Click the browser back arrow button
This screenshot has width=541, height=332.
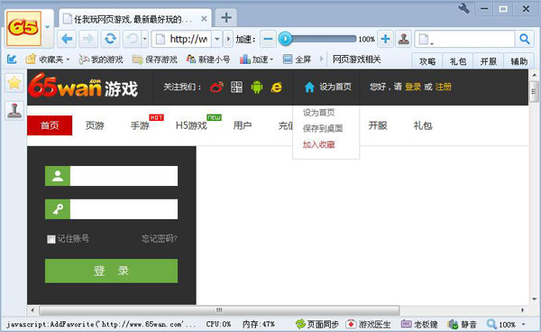pyautogui.click(x=67, y=39)
